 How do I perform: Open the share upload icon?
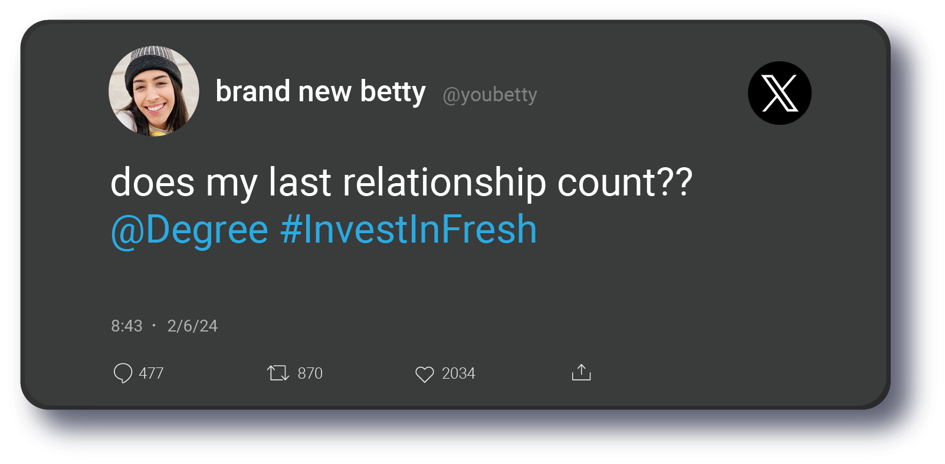point(581,372)
